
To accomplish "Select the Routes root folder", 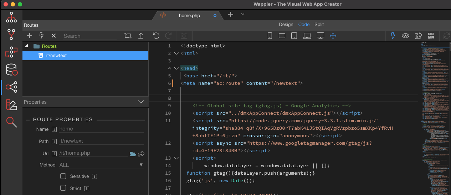I will point(49,46).
